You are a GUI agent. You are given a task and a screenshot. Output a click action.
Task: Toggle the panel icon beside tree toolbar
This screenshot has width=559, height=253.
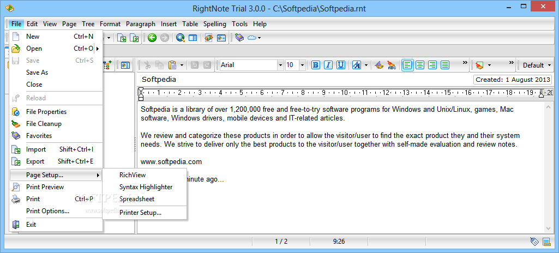[125, 65]
